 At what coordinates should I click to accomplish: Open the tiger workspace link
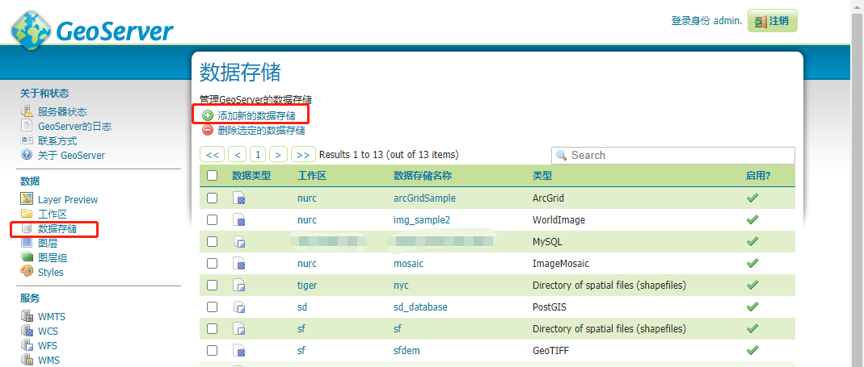point(307,286)
